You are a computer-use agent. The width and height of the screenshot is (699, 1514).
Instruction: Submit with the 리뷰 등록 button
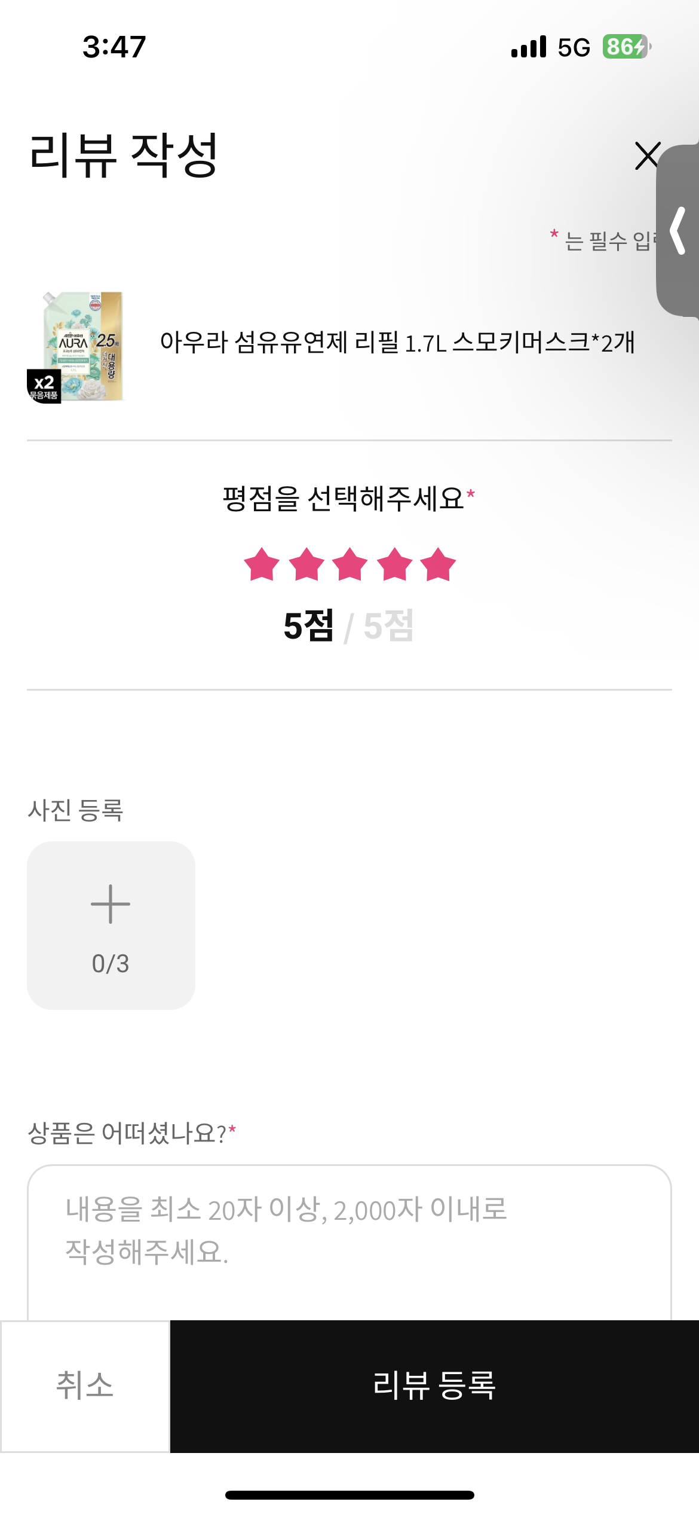tap(434, 1386)
